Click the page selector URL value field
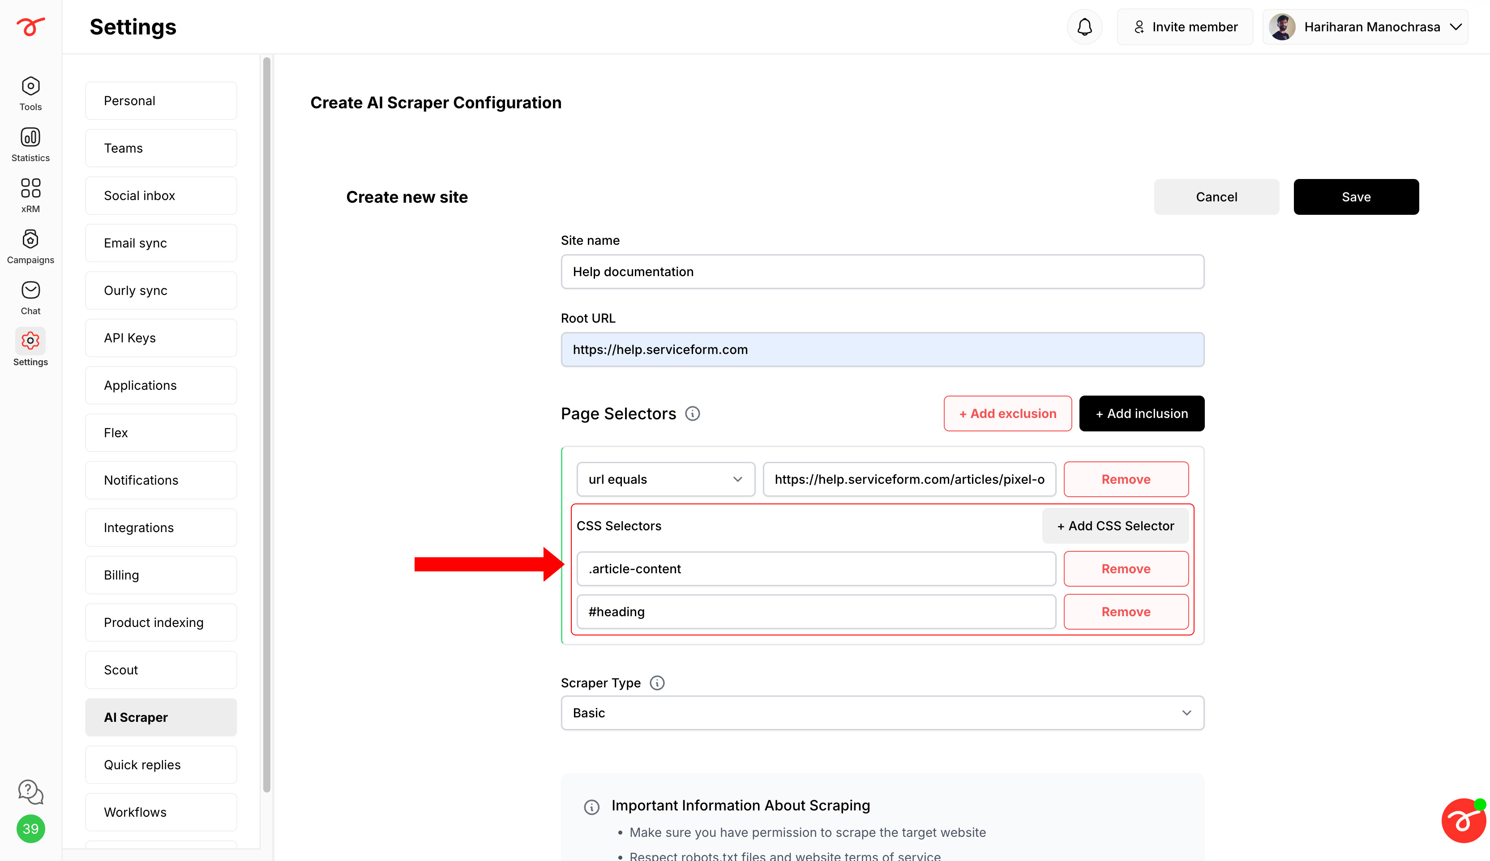 coord(909,479)
